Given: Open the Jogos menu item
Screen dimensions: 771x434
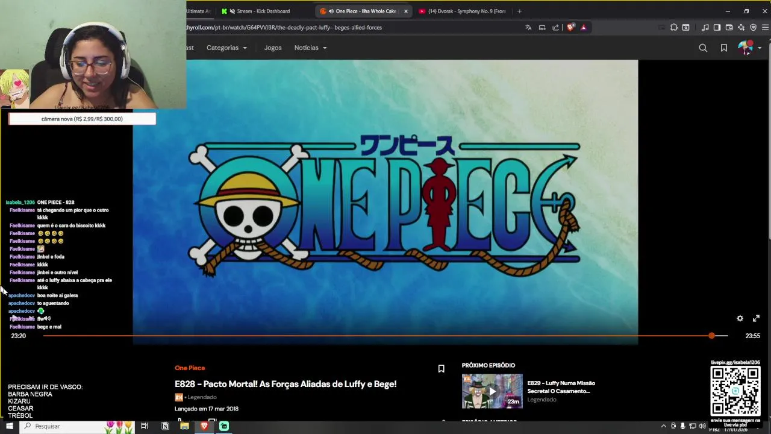Looking at the screenshot, I should (273, 48).
